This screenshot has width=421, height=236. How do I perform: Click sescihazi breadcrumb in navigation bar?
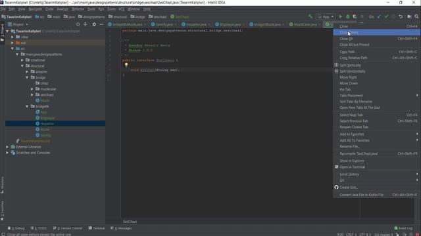[158, 16]
